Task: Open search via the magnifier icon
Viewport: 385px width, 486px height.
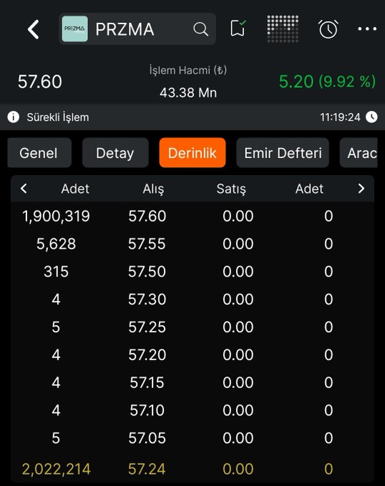Action: [x=200, y=29]
